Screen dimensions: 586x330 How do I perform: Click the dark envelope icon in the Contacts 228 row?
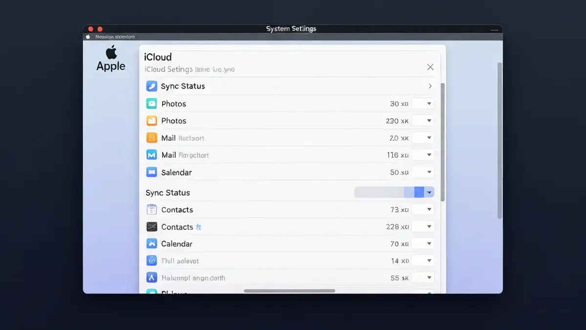[x=152, y=227]
